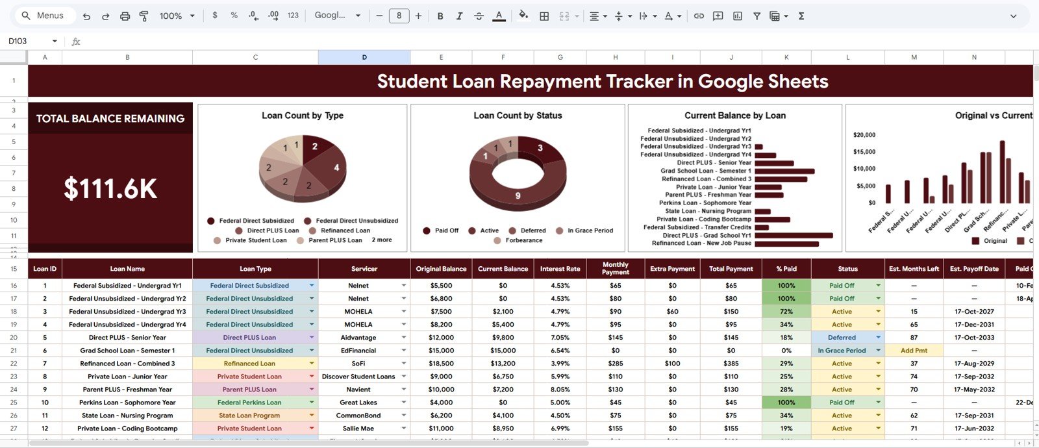Create a filter with funnel icon
Screen dimensions: 1039x448
pos(757,16)
